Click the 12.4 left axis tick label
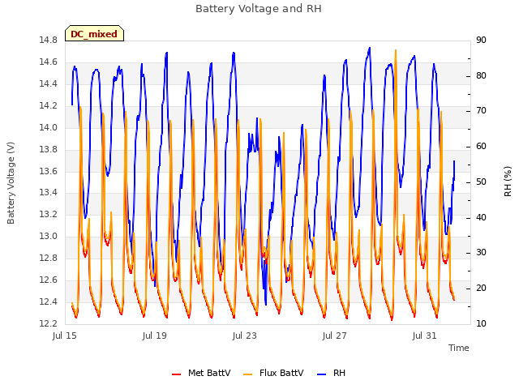This screenshot has height=389, width=519. coord(49,301)
